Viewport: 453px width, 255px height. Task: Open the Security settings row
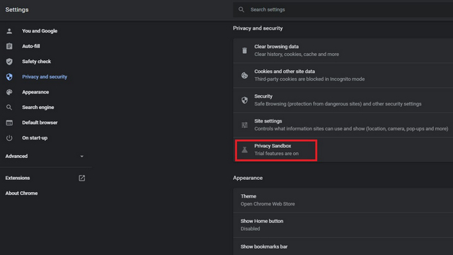click(343, 100)
